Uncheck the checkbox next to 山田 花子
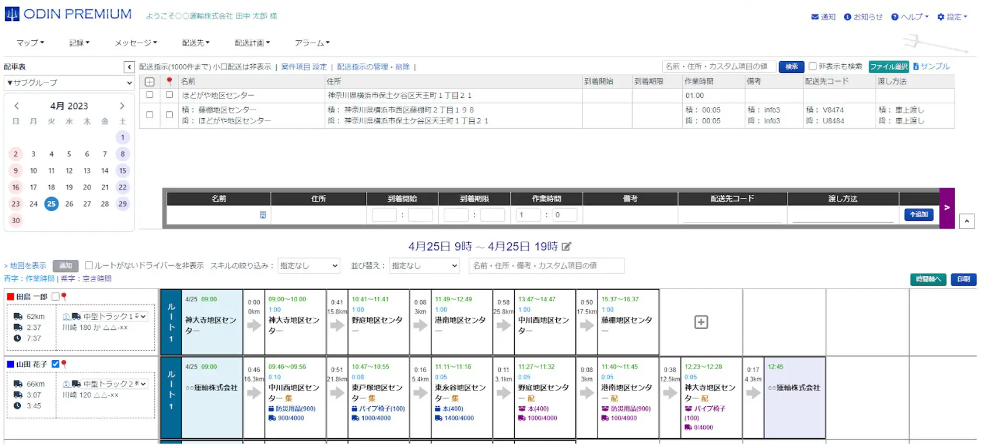This screenshot has height=446, width=987. (55, 364)
